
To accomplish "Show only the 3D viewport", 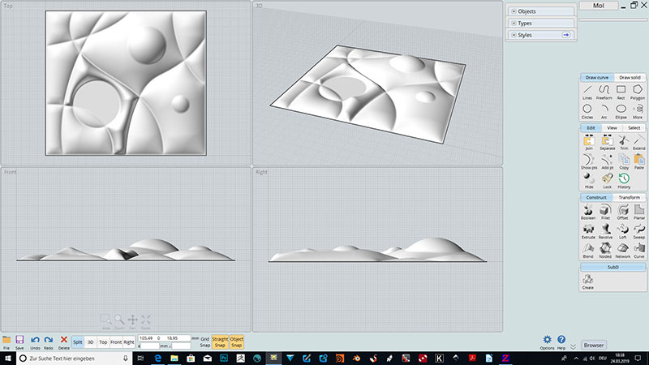I will click(x=90, y=342).
